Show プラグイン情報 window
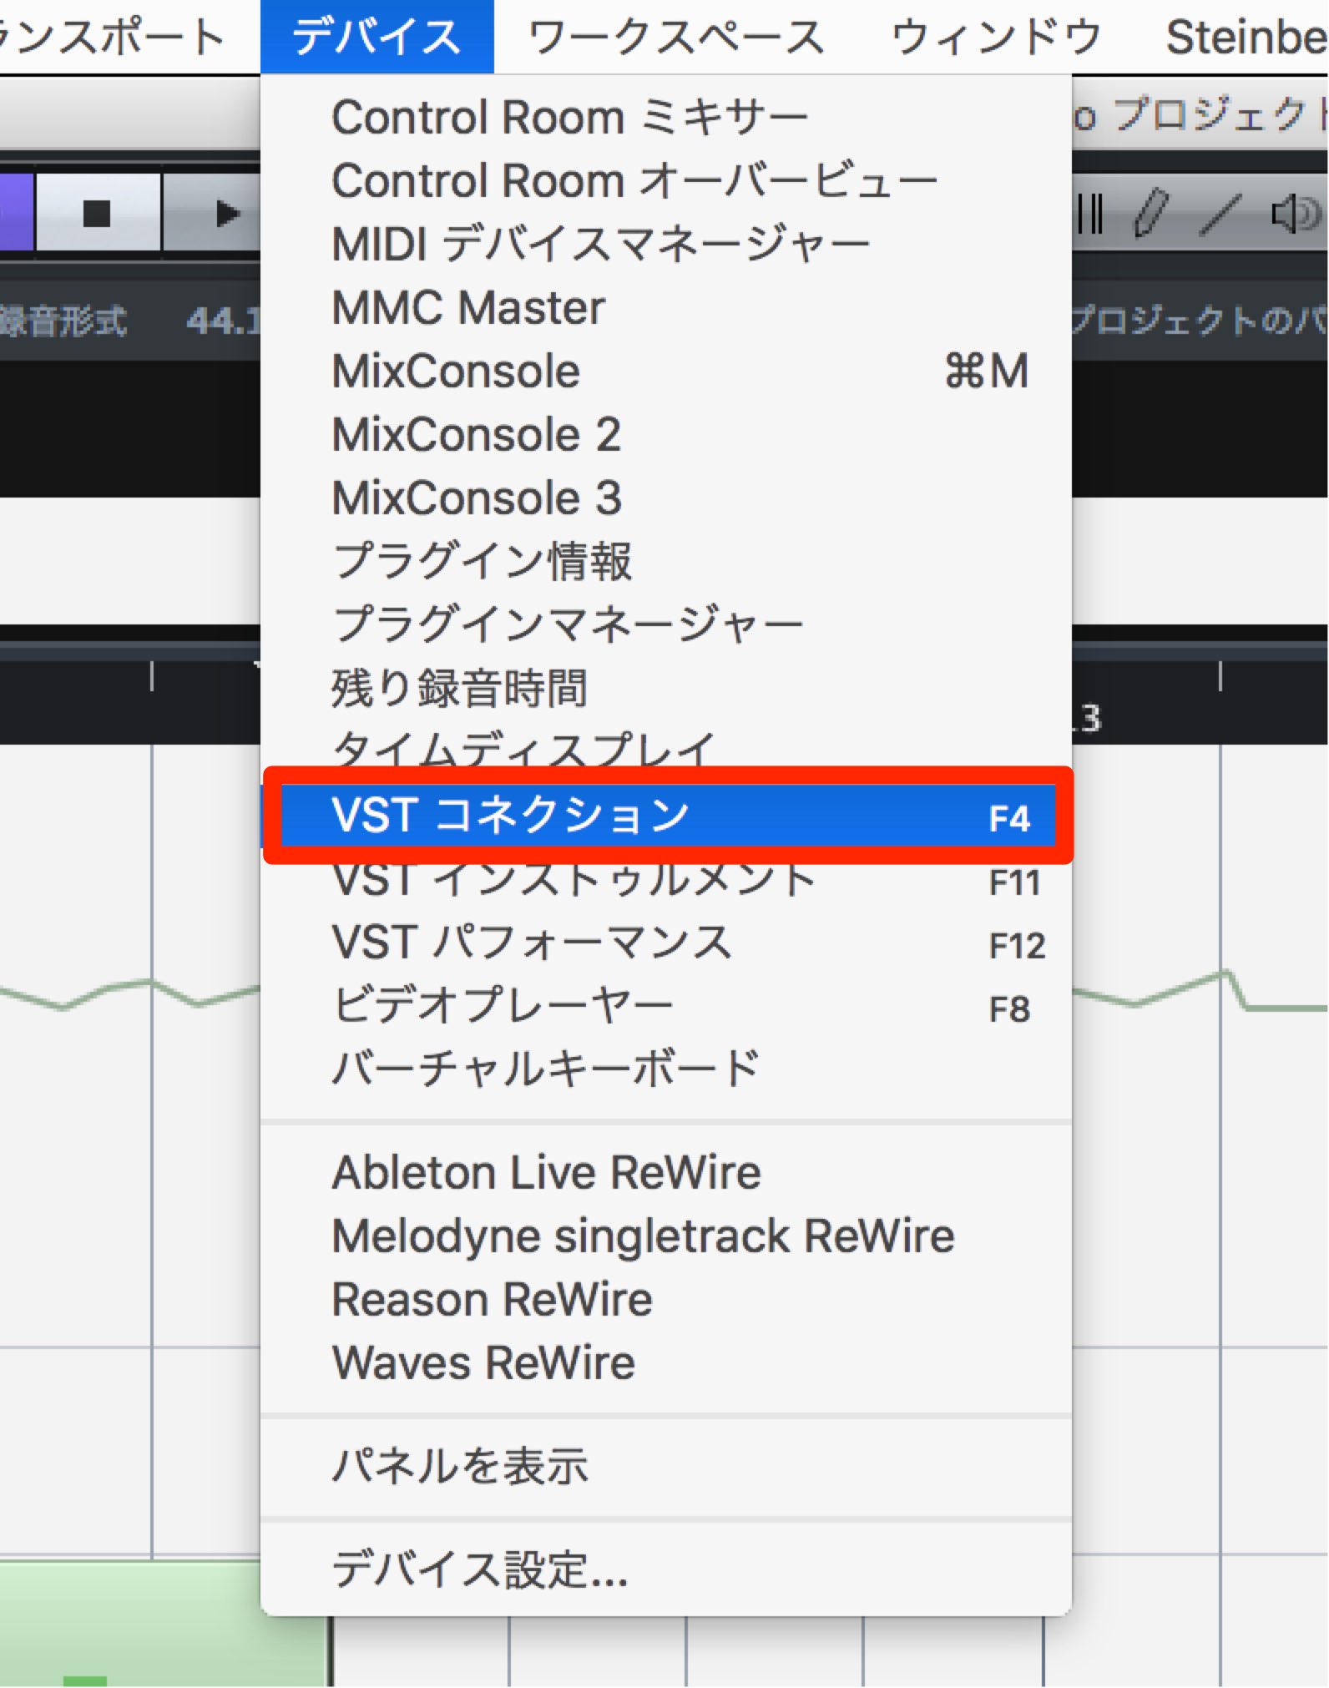This screenshot has height=1688, width=1329. (665, 561)
